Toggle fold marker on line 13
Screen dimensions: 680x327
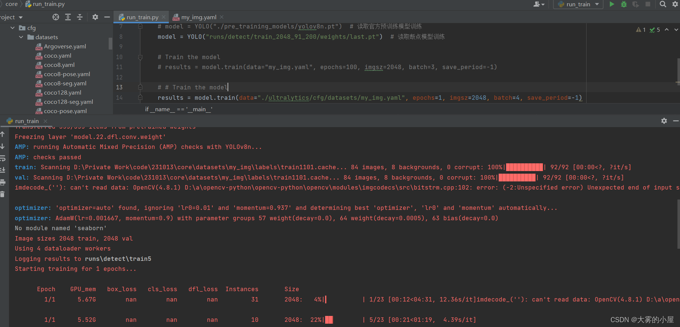(140, 87)
